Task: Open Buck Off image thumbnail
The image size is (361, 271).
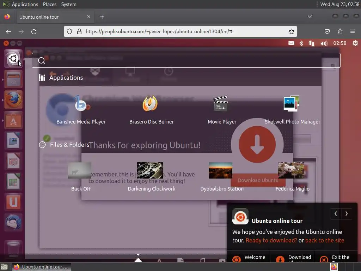Action: pyautogui.click(x=80, y=170)
